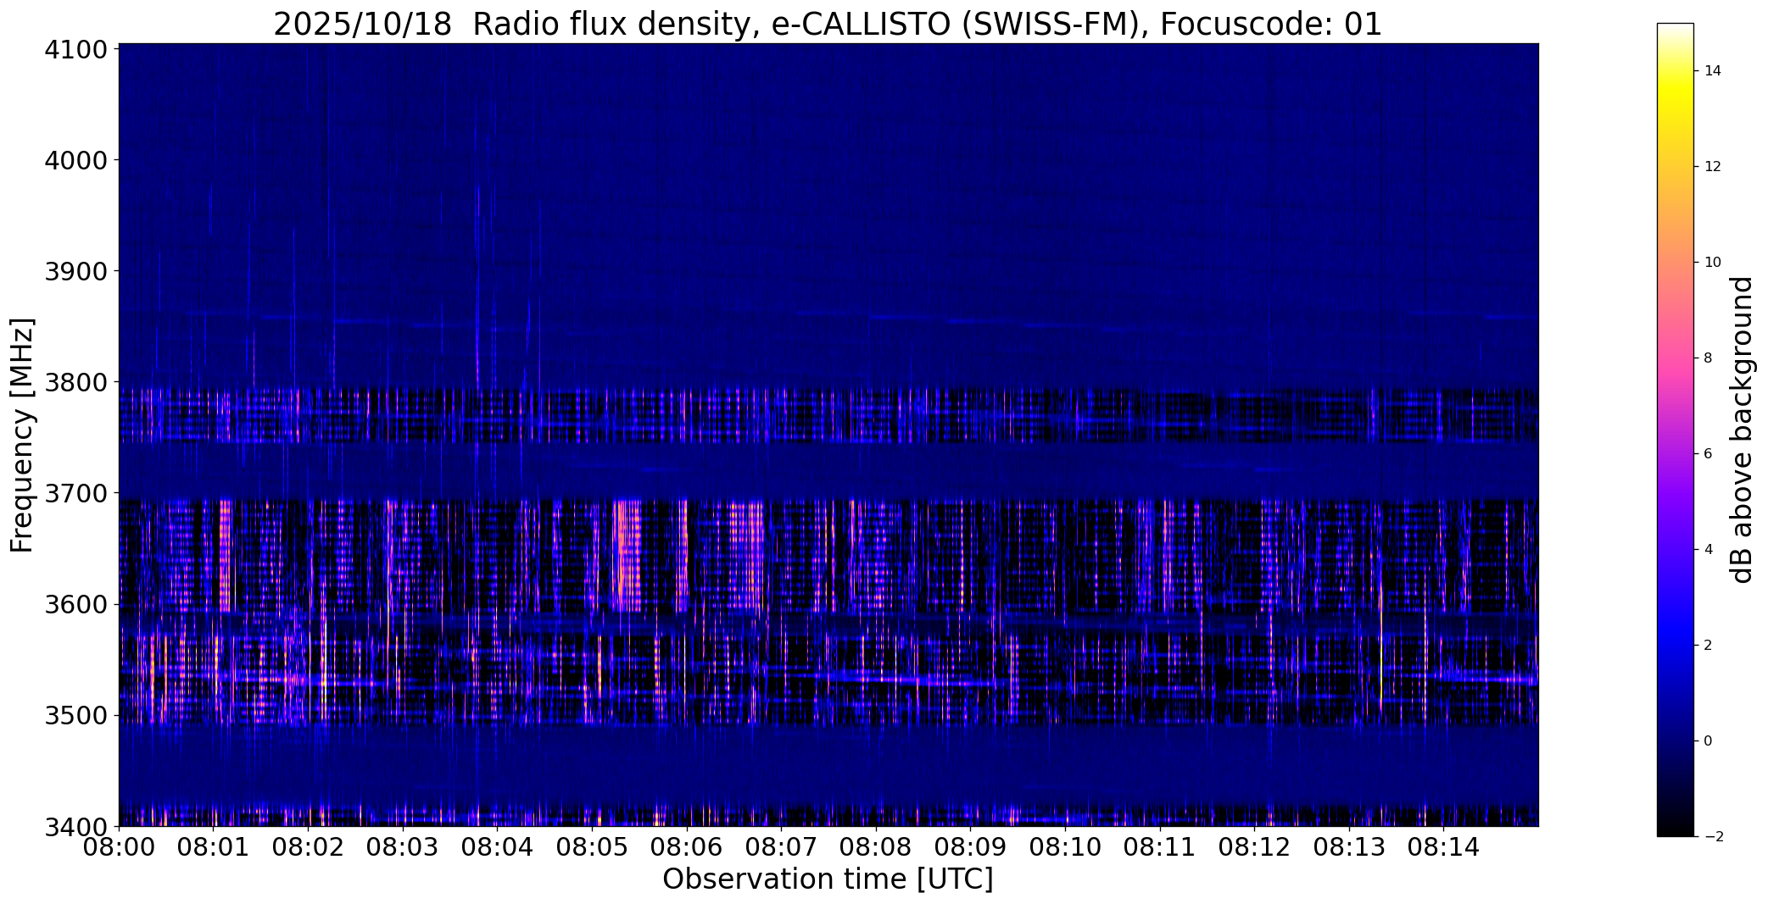Click the colorbar tick label 4

(x=1708, y=550)
